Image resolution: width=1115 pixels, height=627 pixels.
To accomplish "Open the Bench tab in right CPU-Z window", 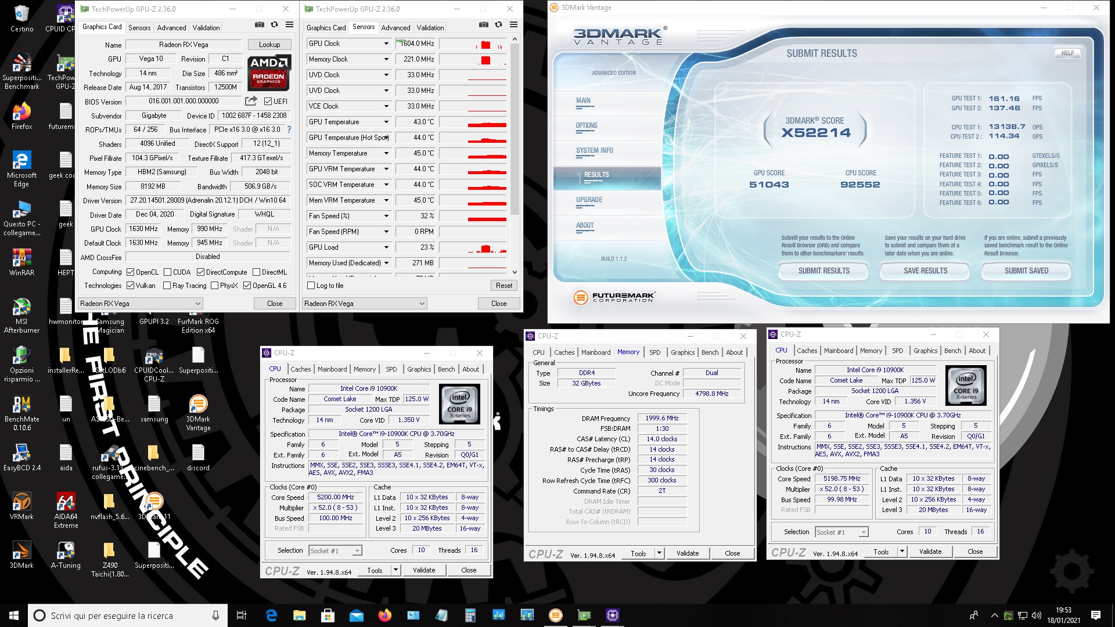I will 952,351.
